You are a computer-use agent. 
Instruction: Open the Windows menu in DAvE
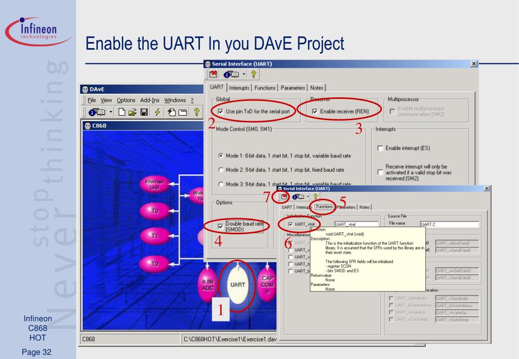tap(175, 100)
